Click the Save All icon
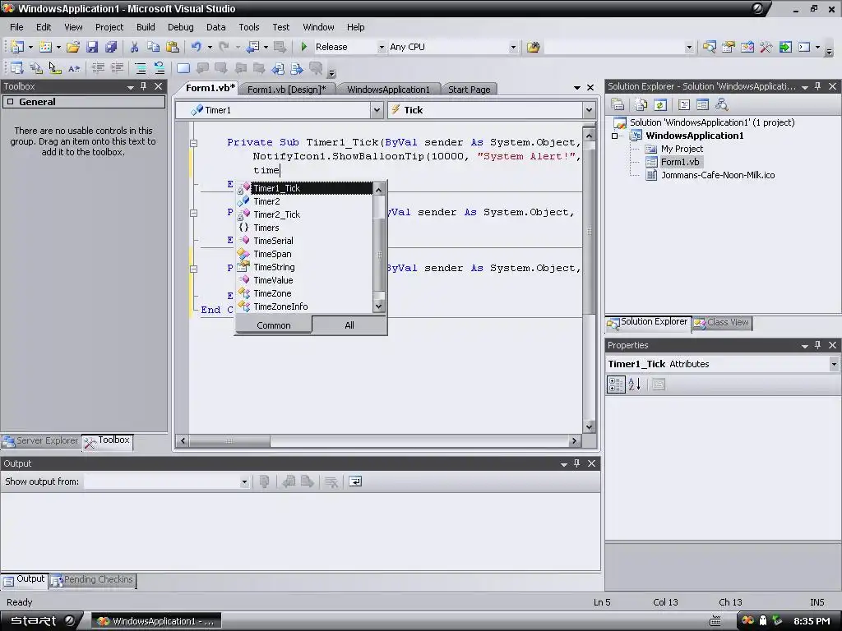This screenshot has width=842, height=631. coord(111,47)
